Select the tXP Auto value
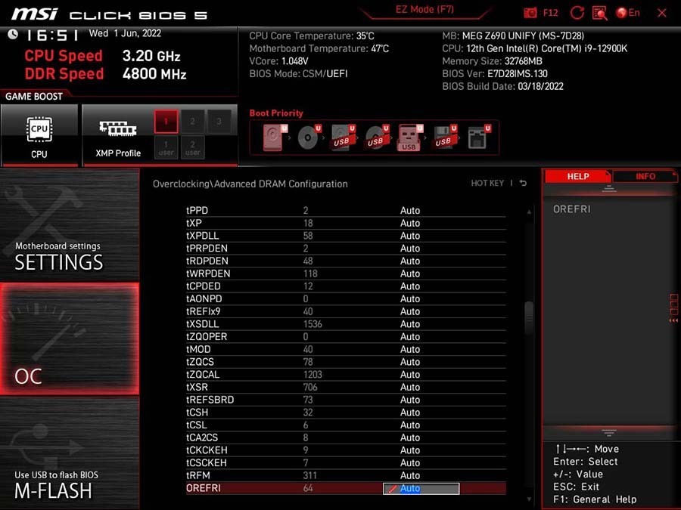This screenshot has width=681, height=510. pyautogui.click(x=409, y=223)
